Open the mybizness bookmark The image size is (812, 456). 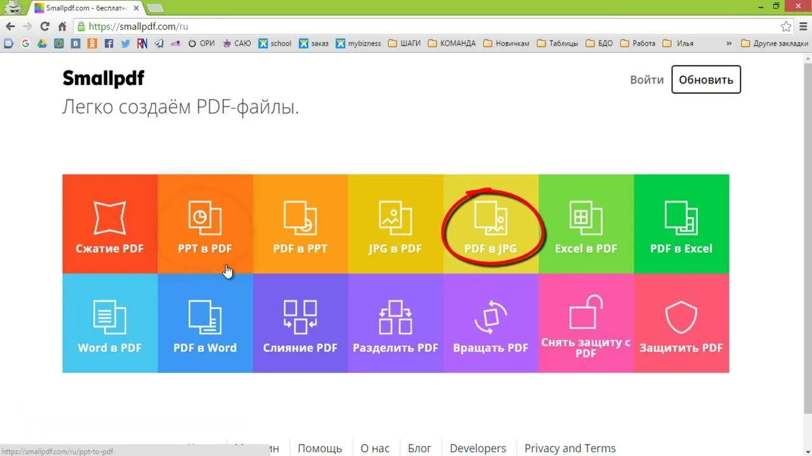pyautogui.click(x=358, y=44)
